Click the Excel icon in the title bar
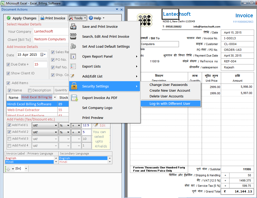257x198 pixels. tap(3, 3)
